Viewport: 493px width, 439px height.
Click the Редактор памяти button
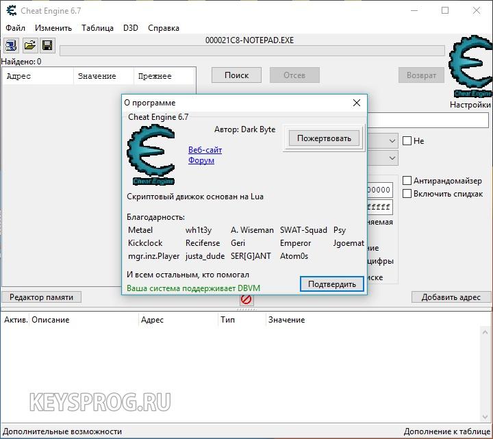click(42, 297)
